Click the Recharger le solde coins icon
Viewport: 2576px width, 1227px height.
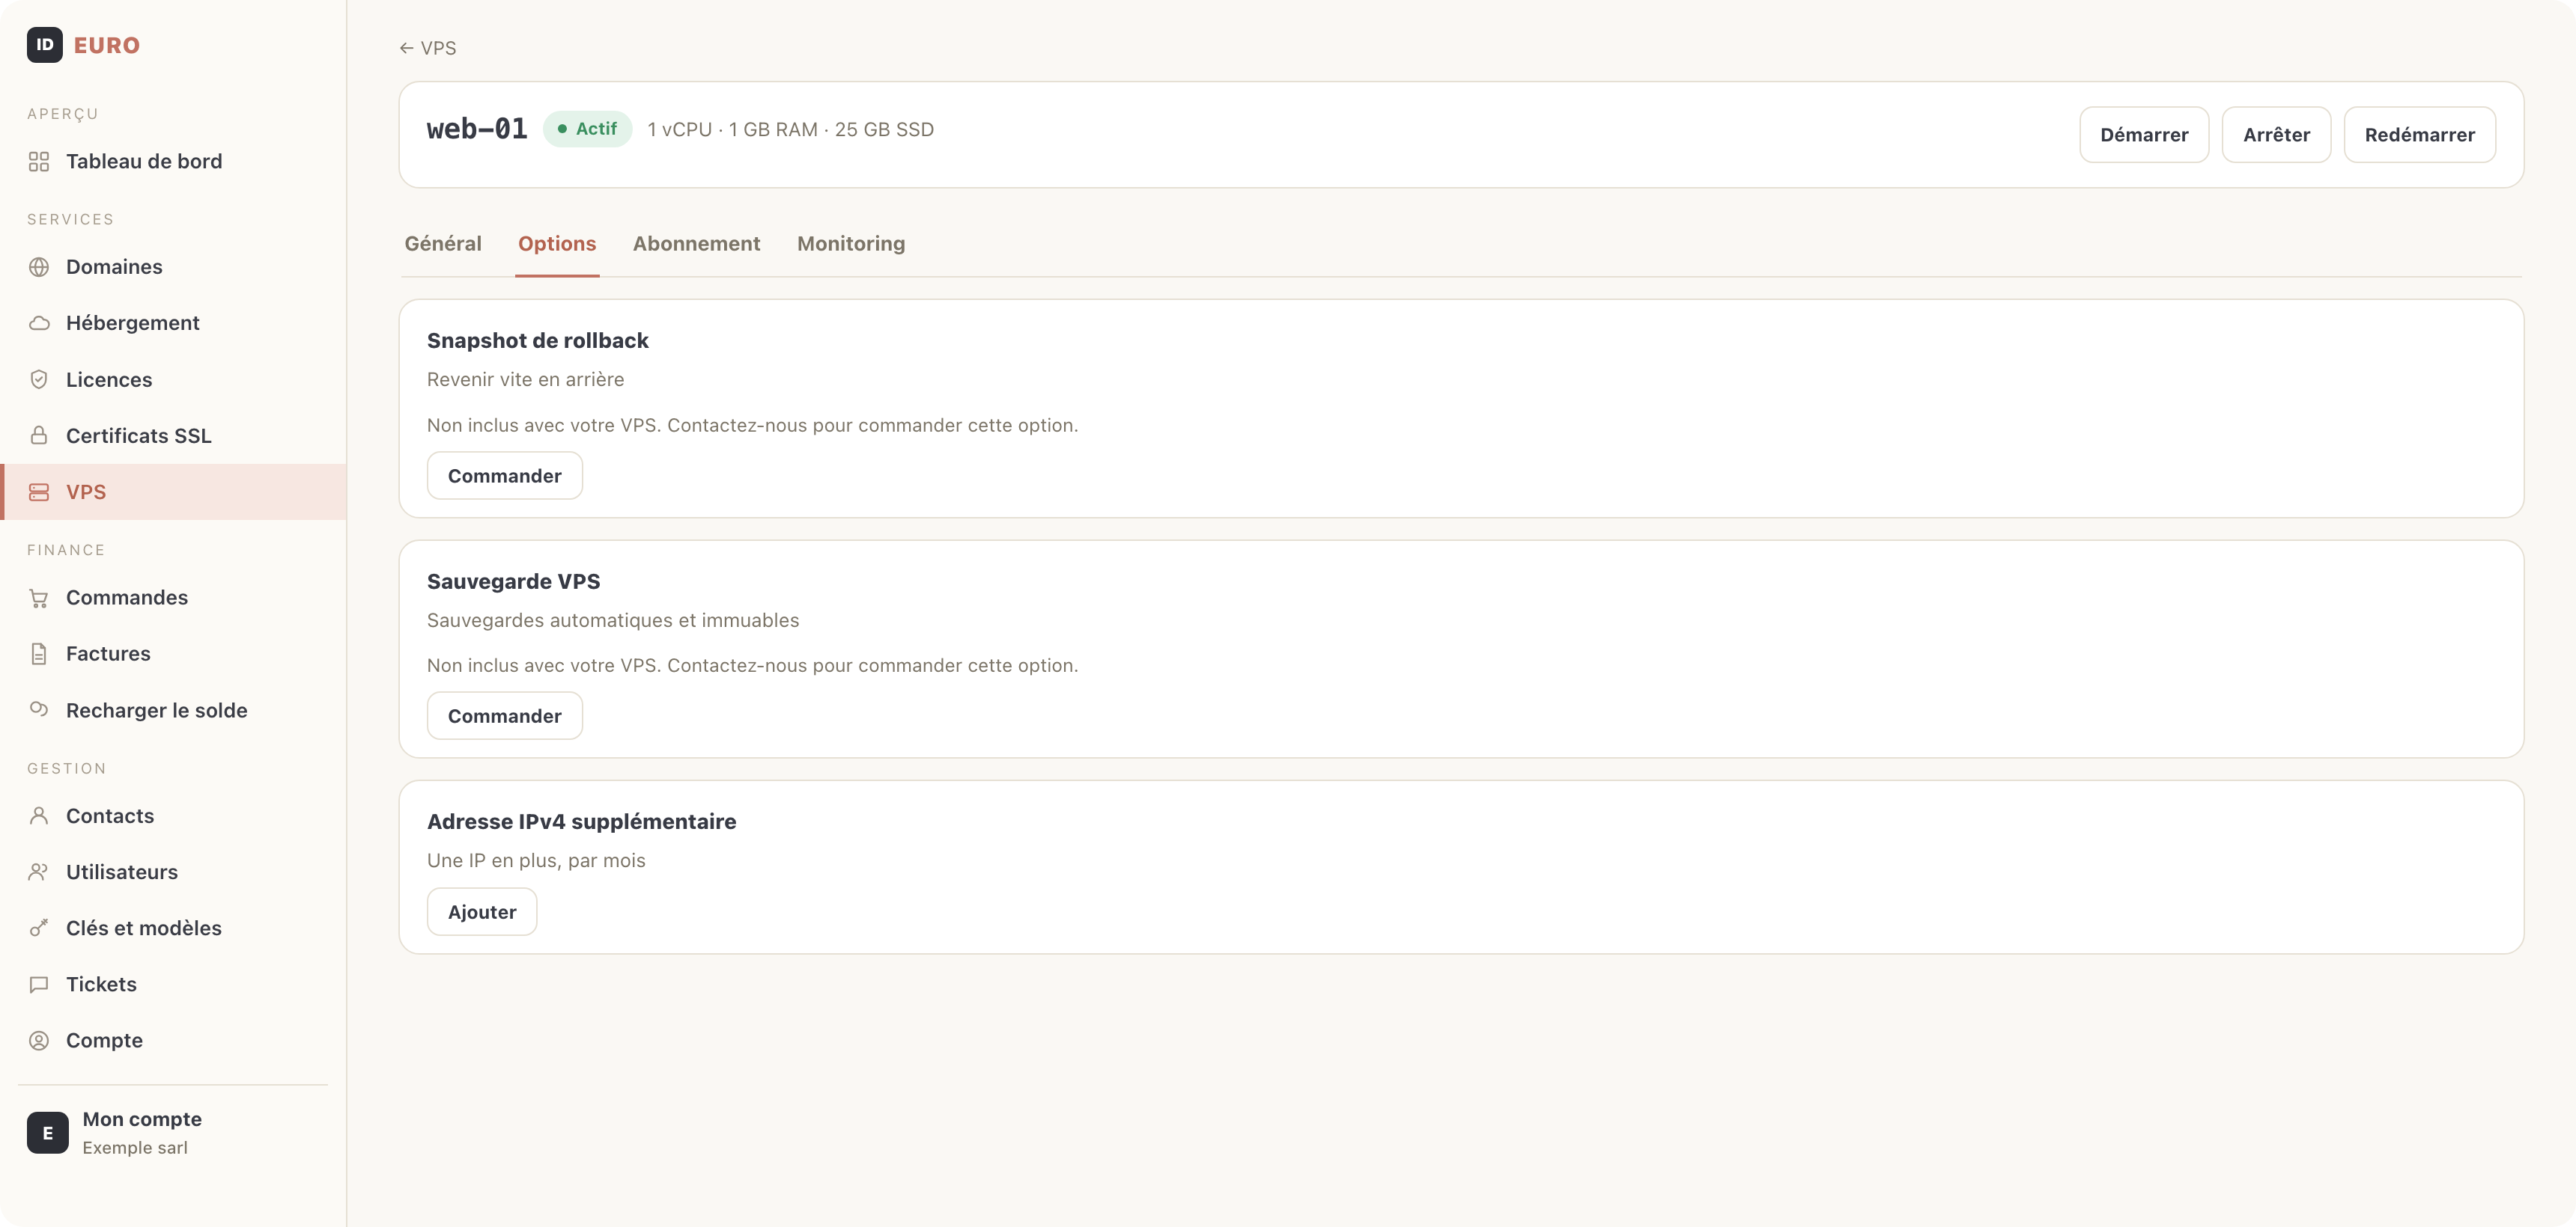tap(39, 709)
